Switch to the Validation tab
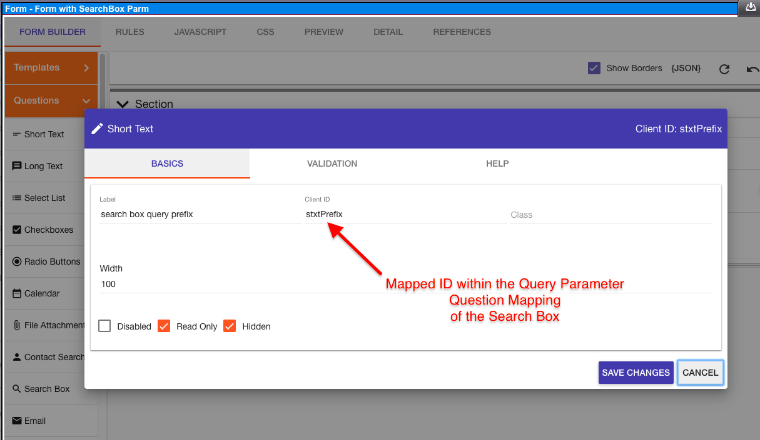Image resolution: width=760 pixels, height=440 pixels. coord(332,164)
